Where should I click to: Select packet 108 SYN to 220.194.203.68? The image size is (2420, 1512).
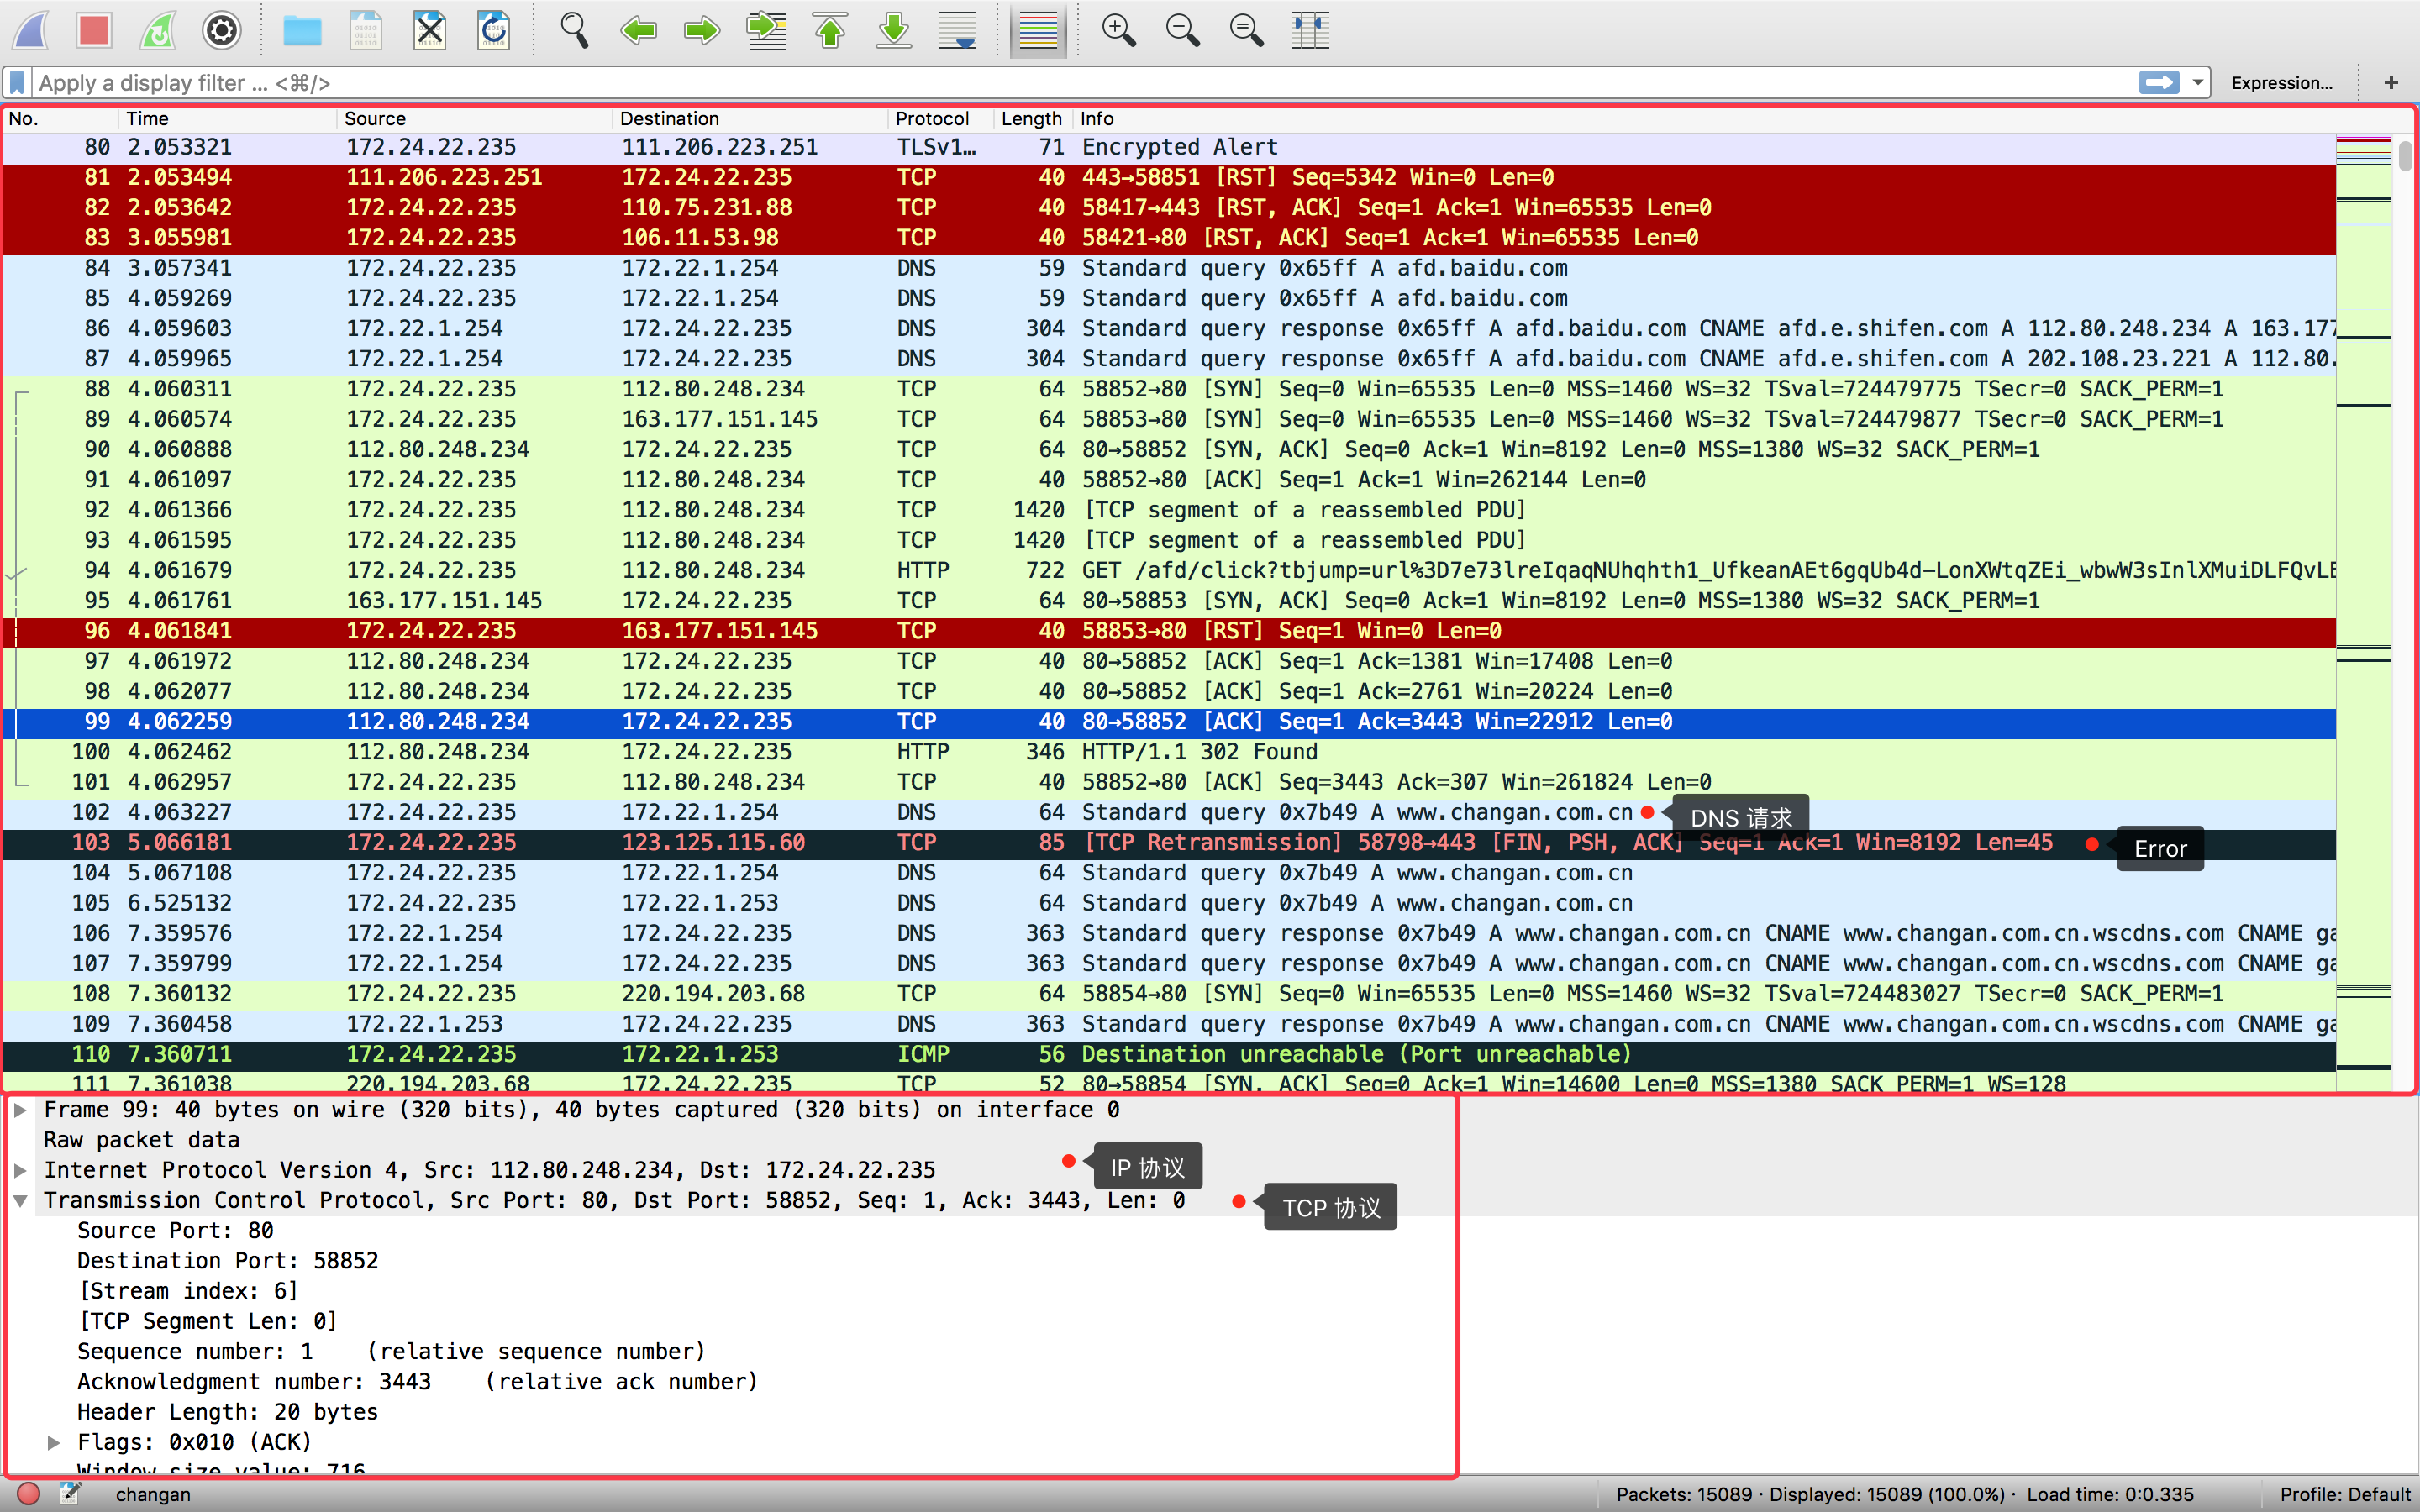tap(1169, 994)
